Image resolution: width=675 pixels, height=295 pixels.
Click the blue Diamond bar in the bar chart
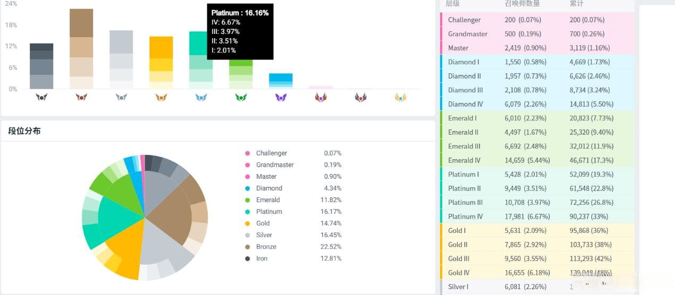click(281, 81)
